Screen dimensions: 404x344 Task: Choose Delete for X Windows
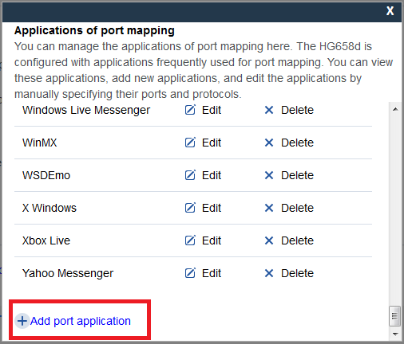(297, 208)
